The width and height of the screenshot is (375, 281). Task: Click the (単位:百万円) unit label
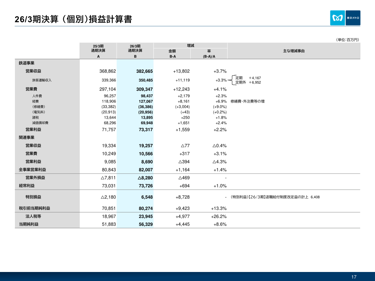pos(348,40)
